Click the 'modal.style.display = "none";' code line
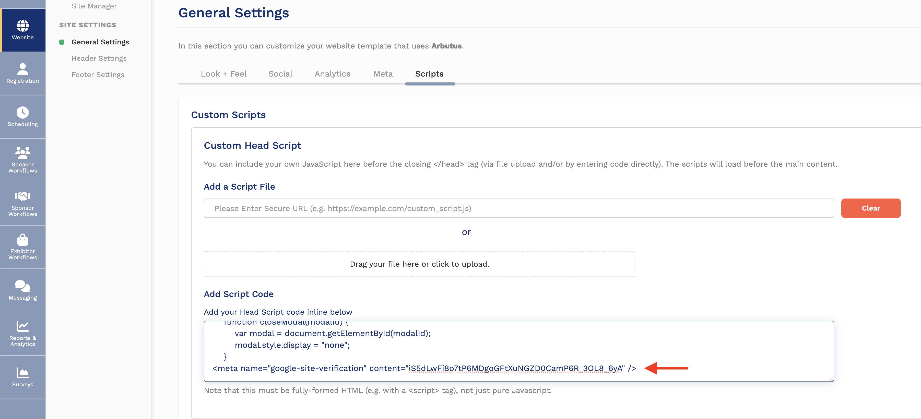Image resolution: width=921 pixels, height=419 pixels. (292, 345)
